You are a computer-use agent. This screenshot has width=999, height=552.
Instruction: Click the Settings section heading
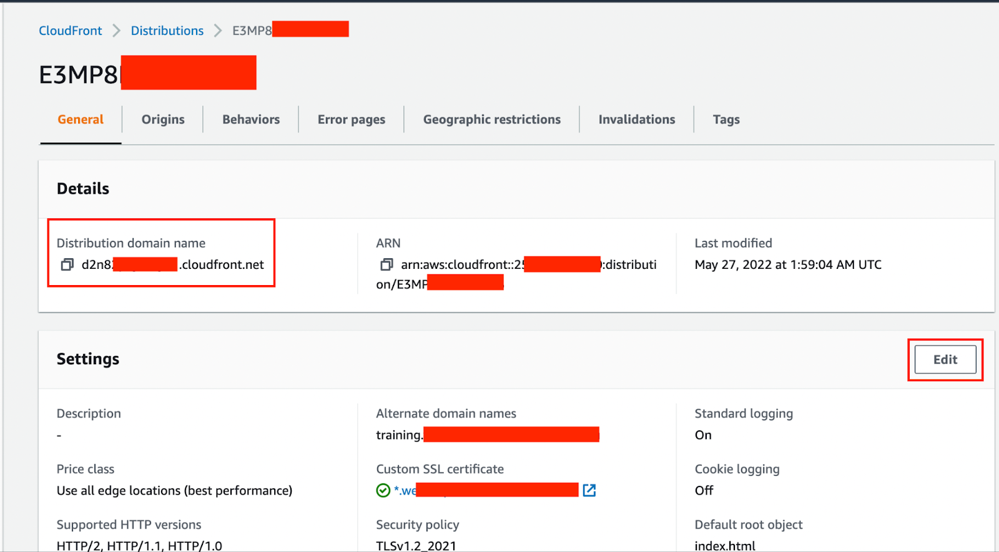pos(88,359)
